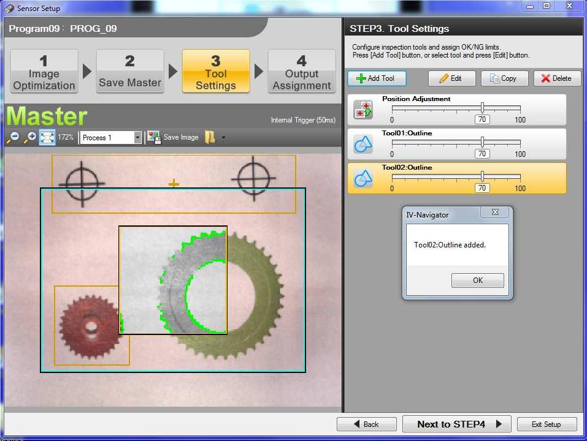
Task: Click the Delete button
Action: 557,78
